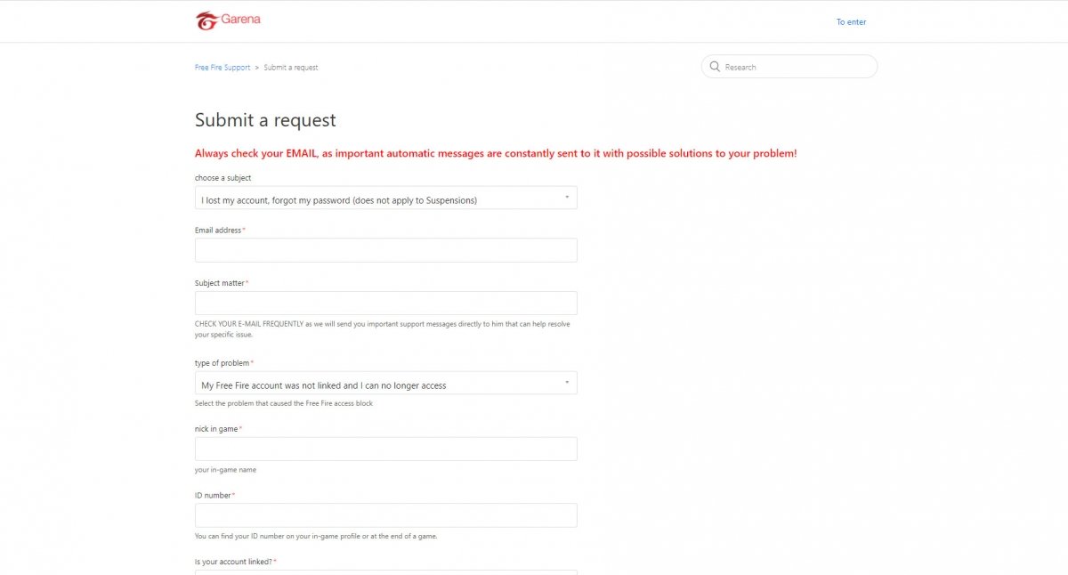Click the search magnifier icon
The width and height of the screenshot is (1068, 575).
(x=715, y=67)
